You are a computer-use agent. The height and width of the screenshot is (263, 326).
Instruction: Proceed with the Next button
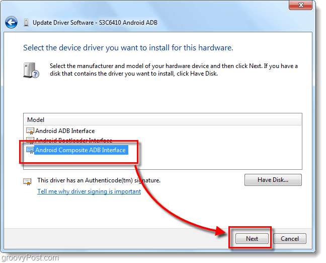(x=252, y=238)
